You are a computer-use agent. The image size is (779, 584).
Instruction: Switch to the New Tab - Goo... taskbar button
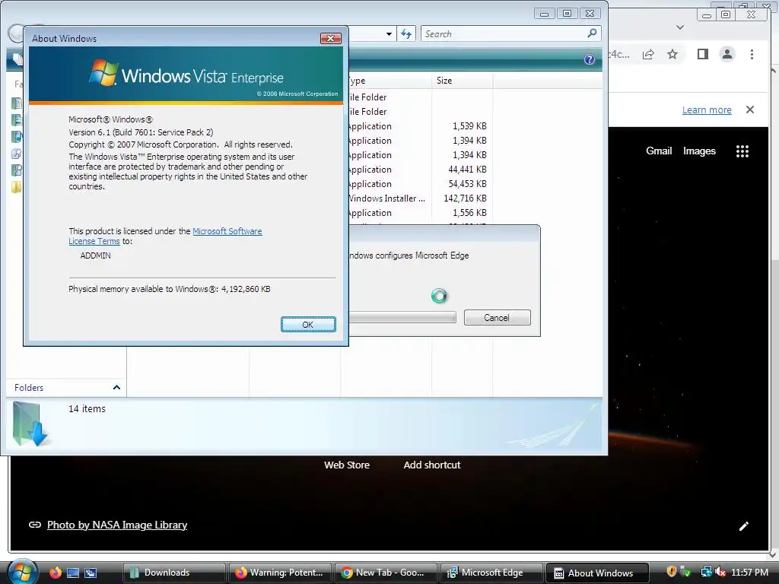[386, 573]
